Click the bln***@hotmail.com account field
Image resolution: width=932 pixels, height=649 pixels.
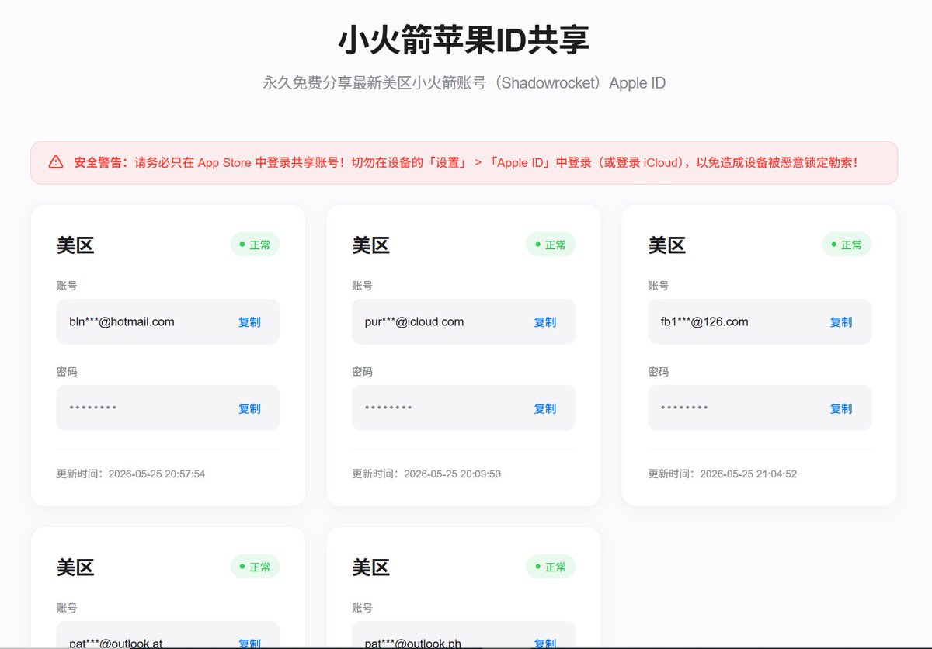pyautogui.click(x=168, y=321)
